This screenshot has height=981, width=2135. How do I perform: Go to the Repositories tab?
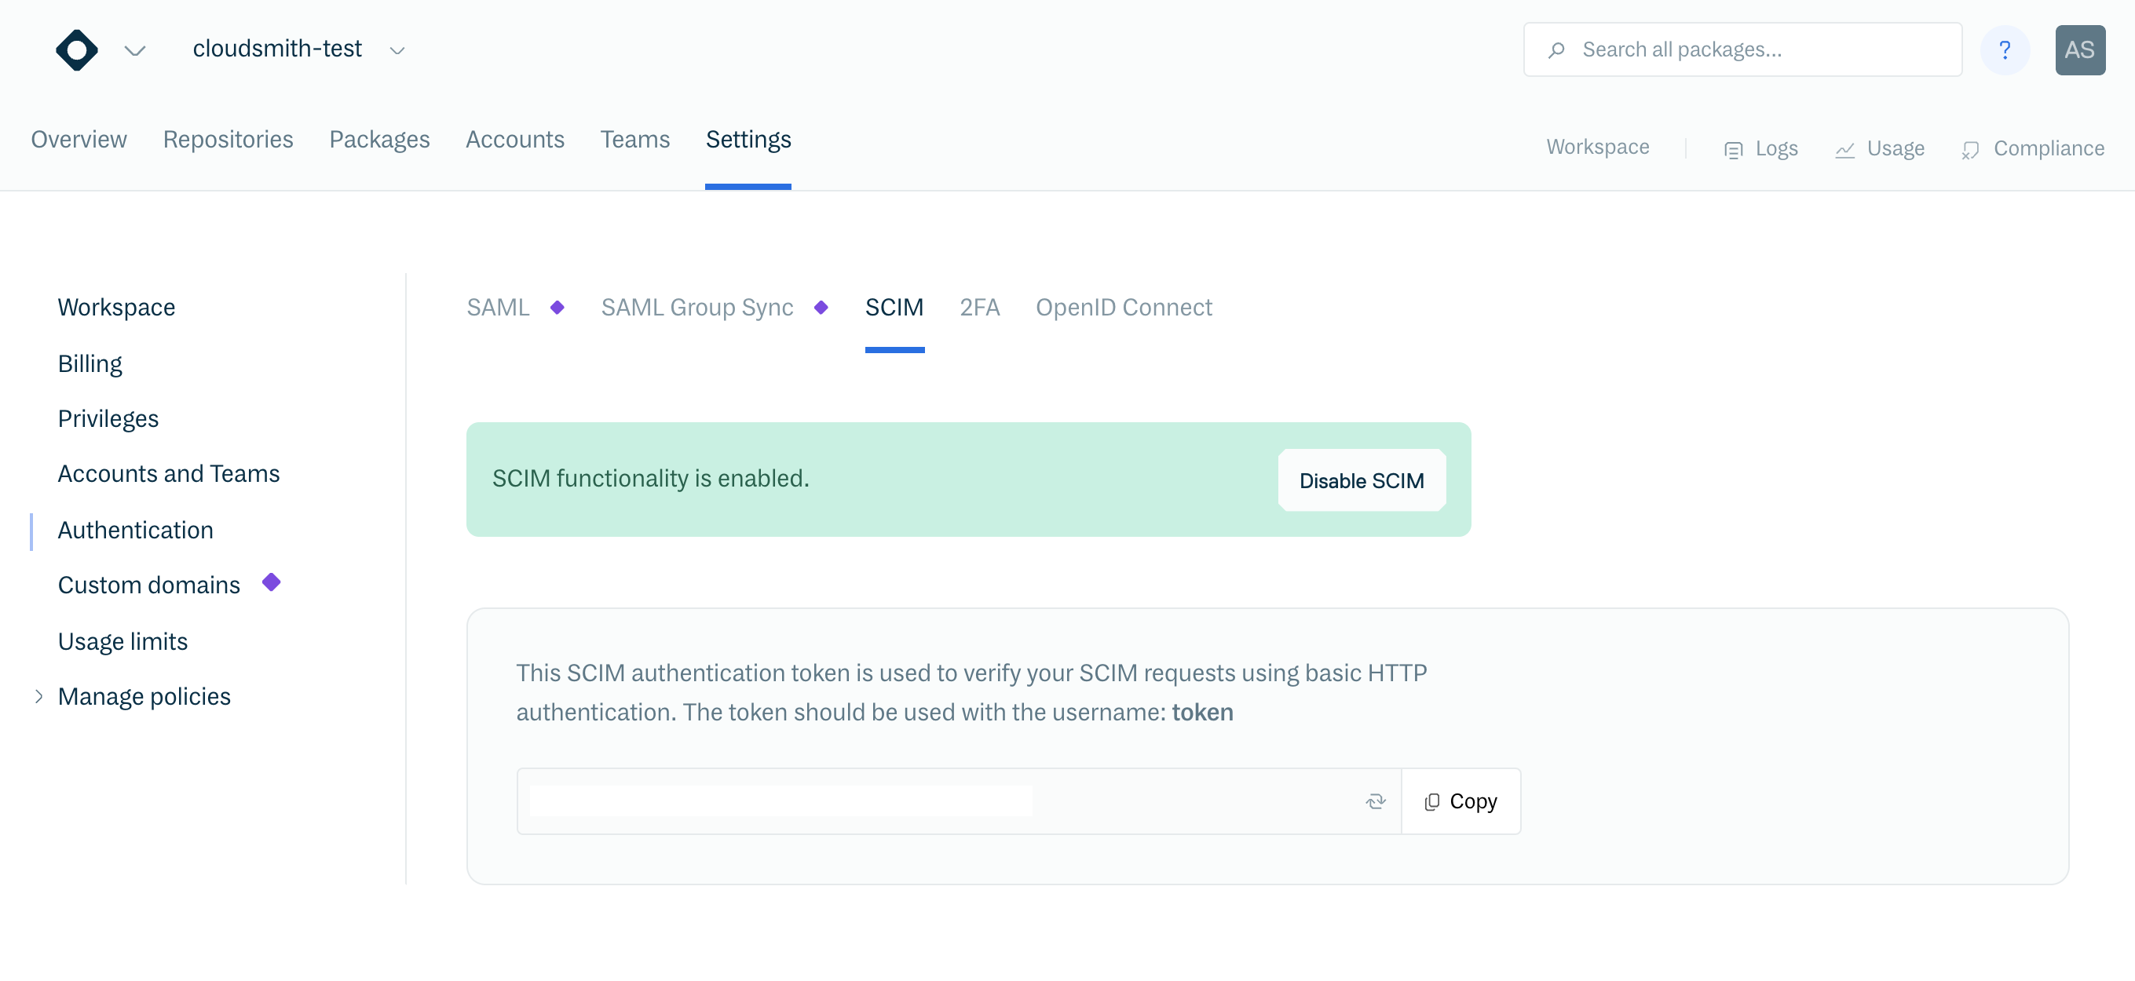coord(228,139)
